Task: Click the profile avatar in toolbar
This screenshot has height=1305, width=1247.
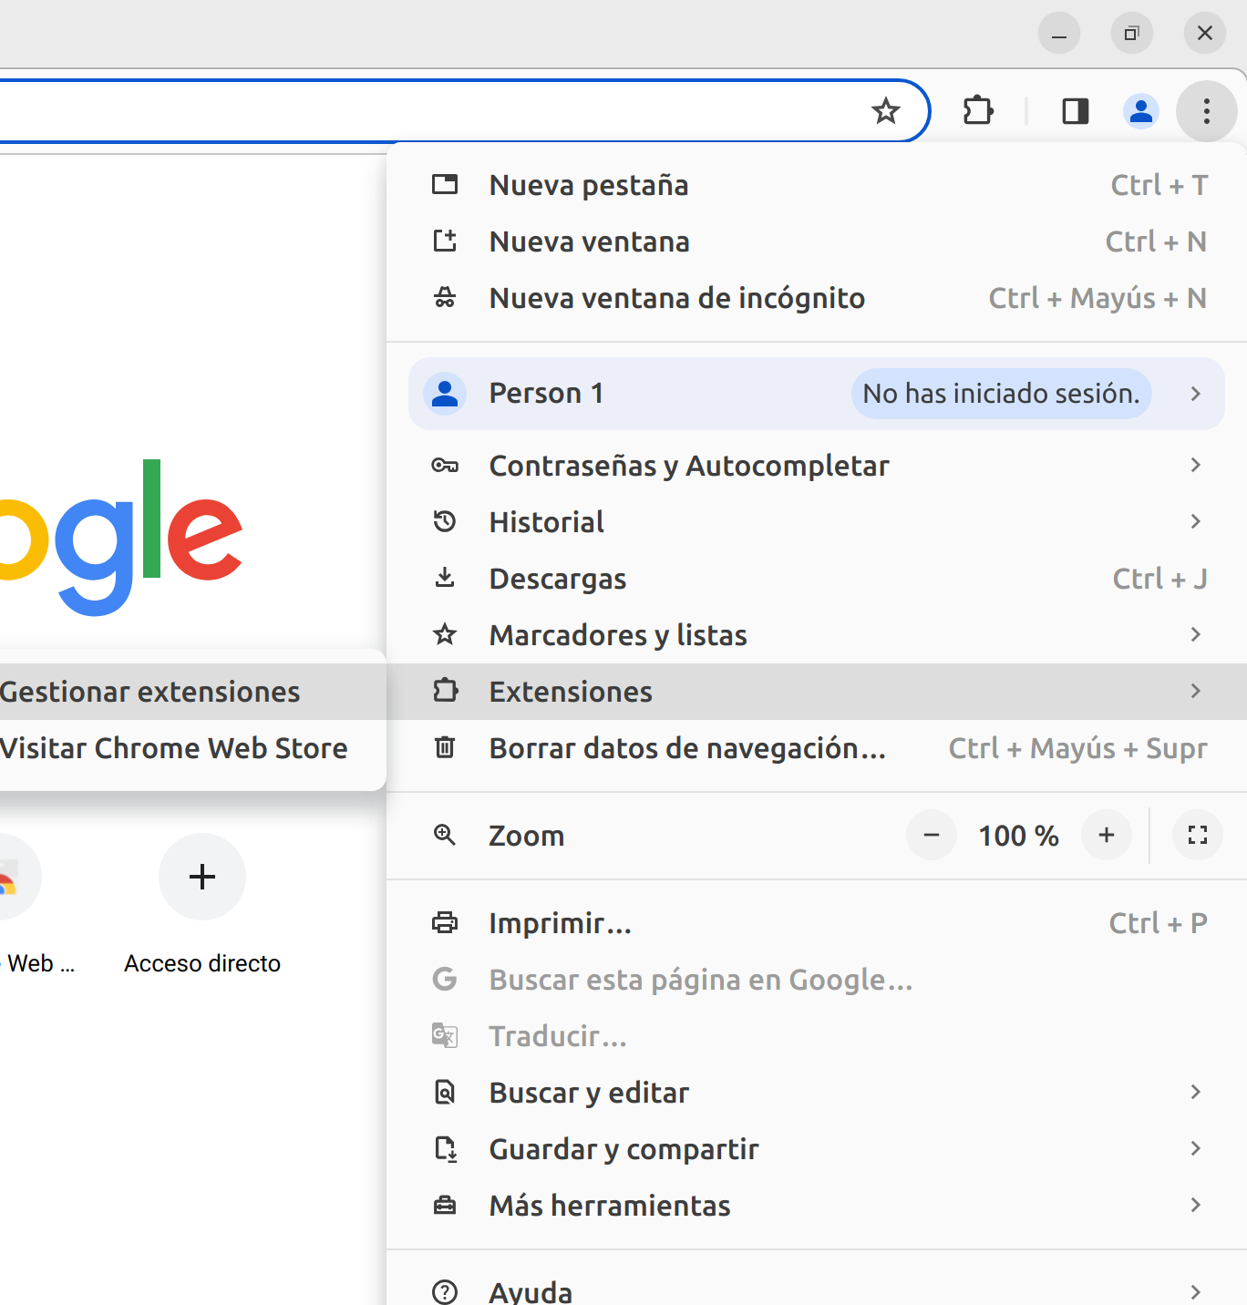Action: 1140,111
